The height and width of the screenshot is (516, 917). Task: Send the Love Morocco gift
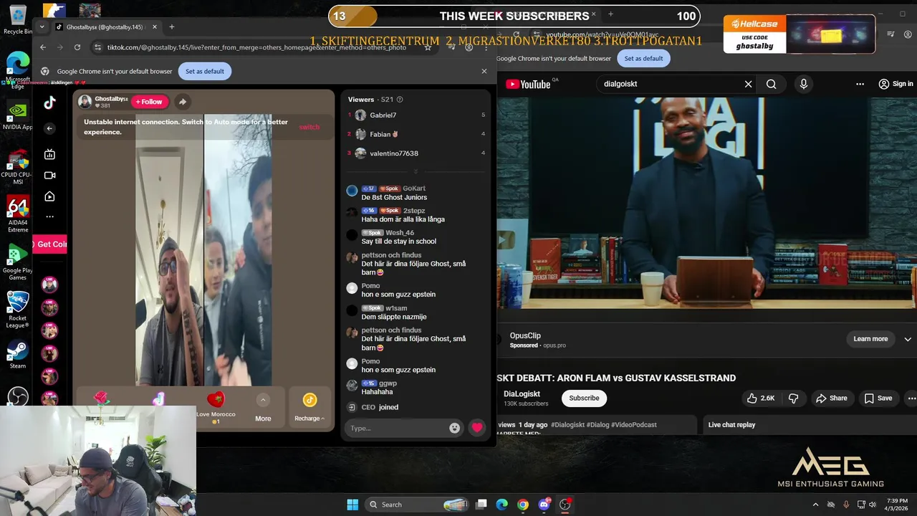pyautogui.click(x=216, y=406)
